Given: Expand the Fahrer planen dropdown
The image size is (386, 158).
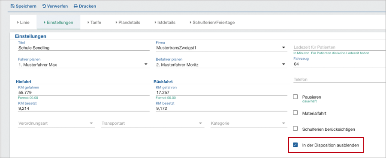Looking at the screenshot, I should pyautogui.click(x=146, y=64).
